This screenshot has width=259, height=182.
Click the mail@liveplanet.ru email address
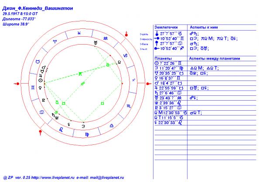(107, 178)
